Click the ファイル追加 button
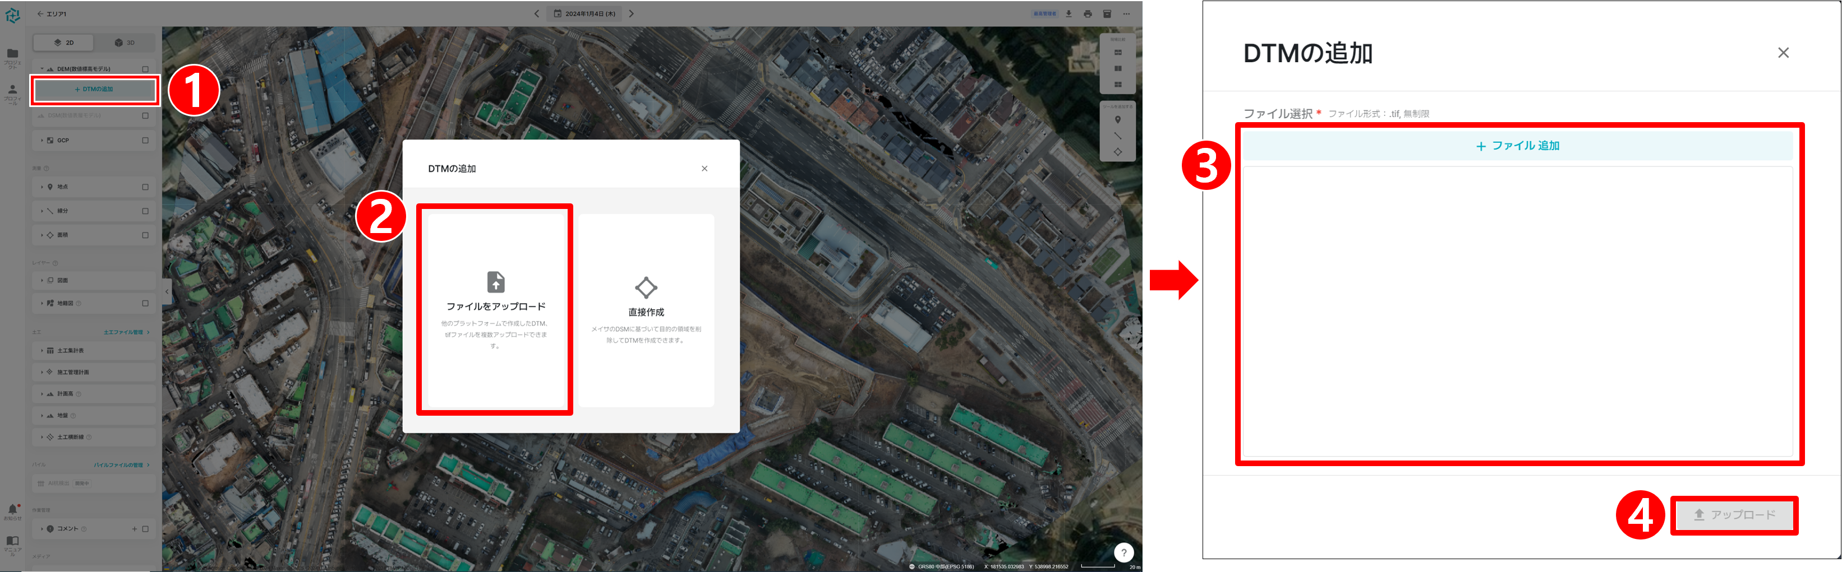Image resolution: width=1842 pixels, height=572 pixels. point(1517,146)
